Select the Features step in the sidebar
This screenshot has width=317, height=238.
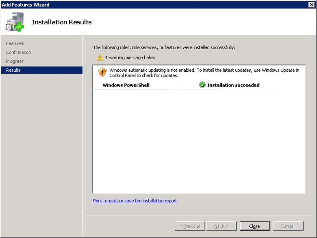point(15,43)
